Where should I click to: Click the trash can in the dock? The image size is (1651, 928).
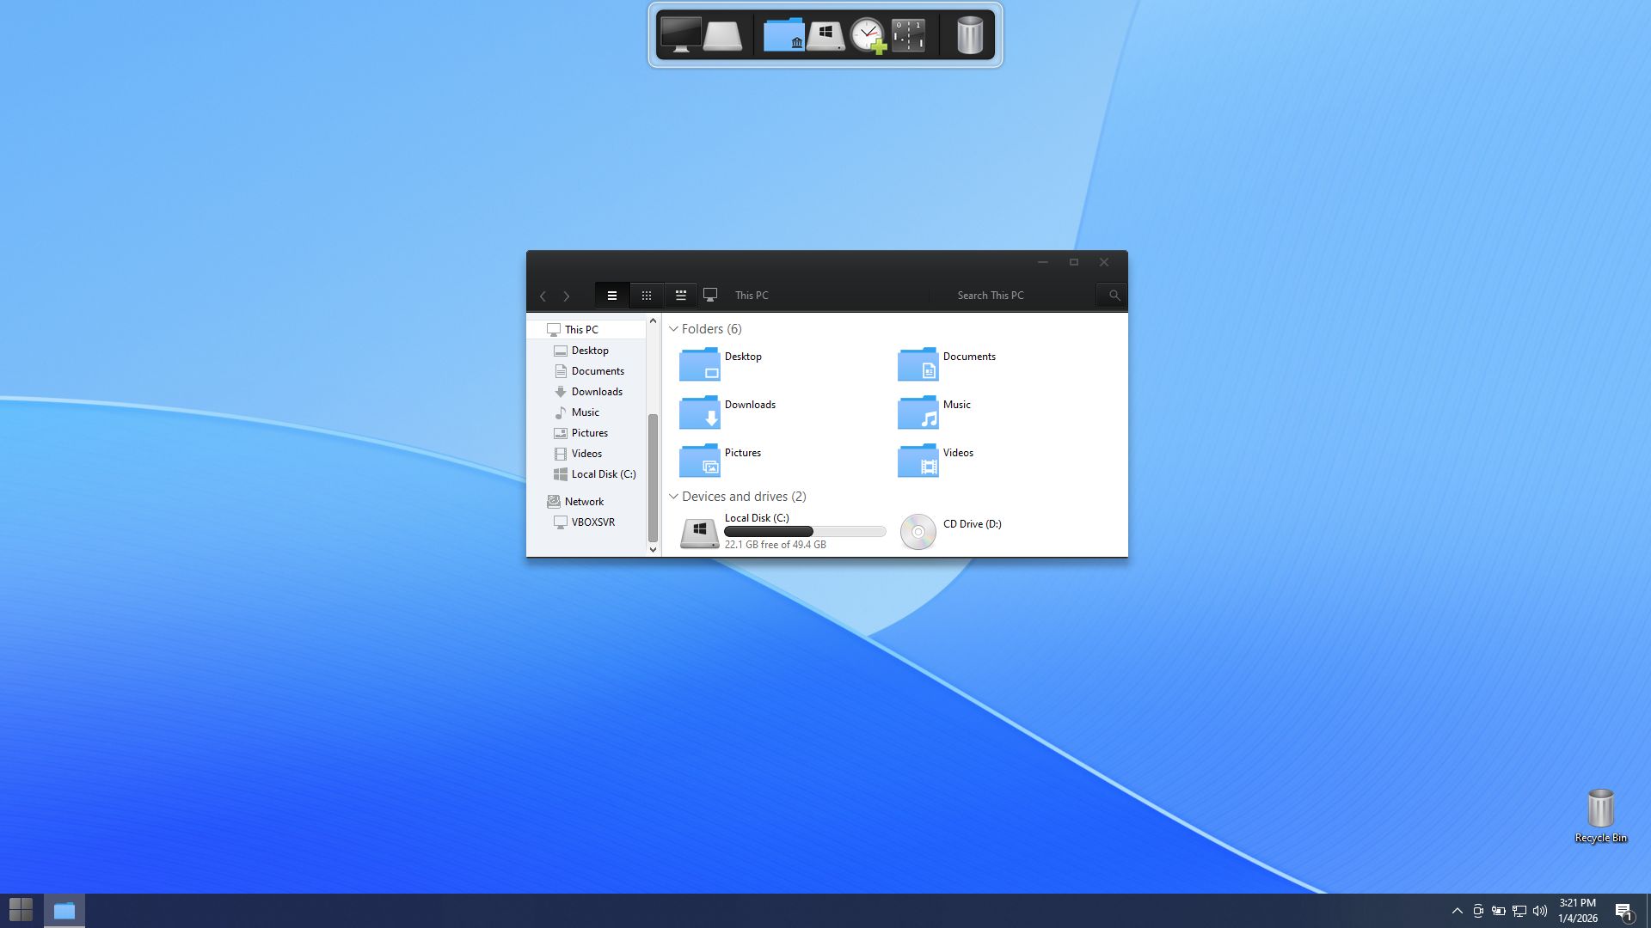(969, 35)
